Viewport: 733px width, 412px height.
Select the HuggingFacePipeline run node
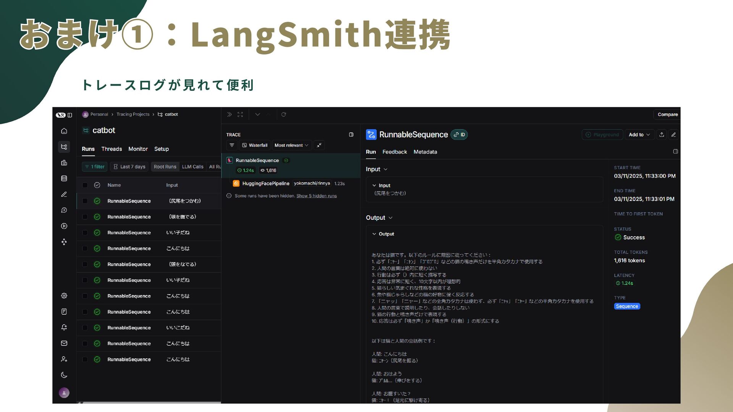pyautogui.click(x=291, y=183)
